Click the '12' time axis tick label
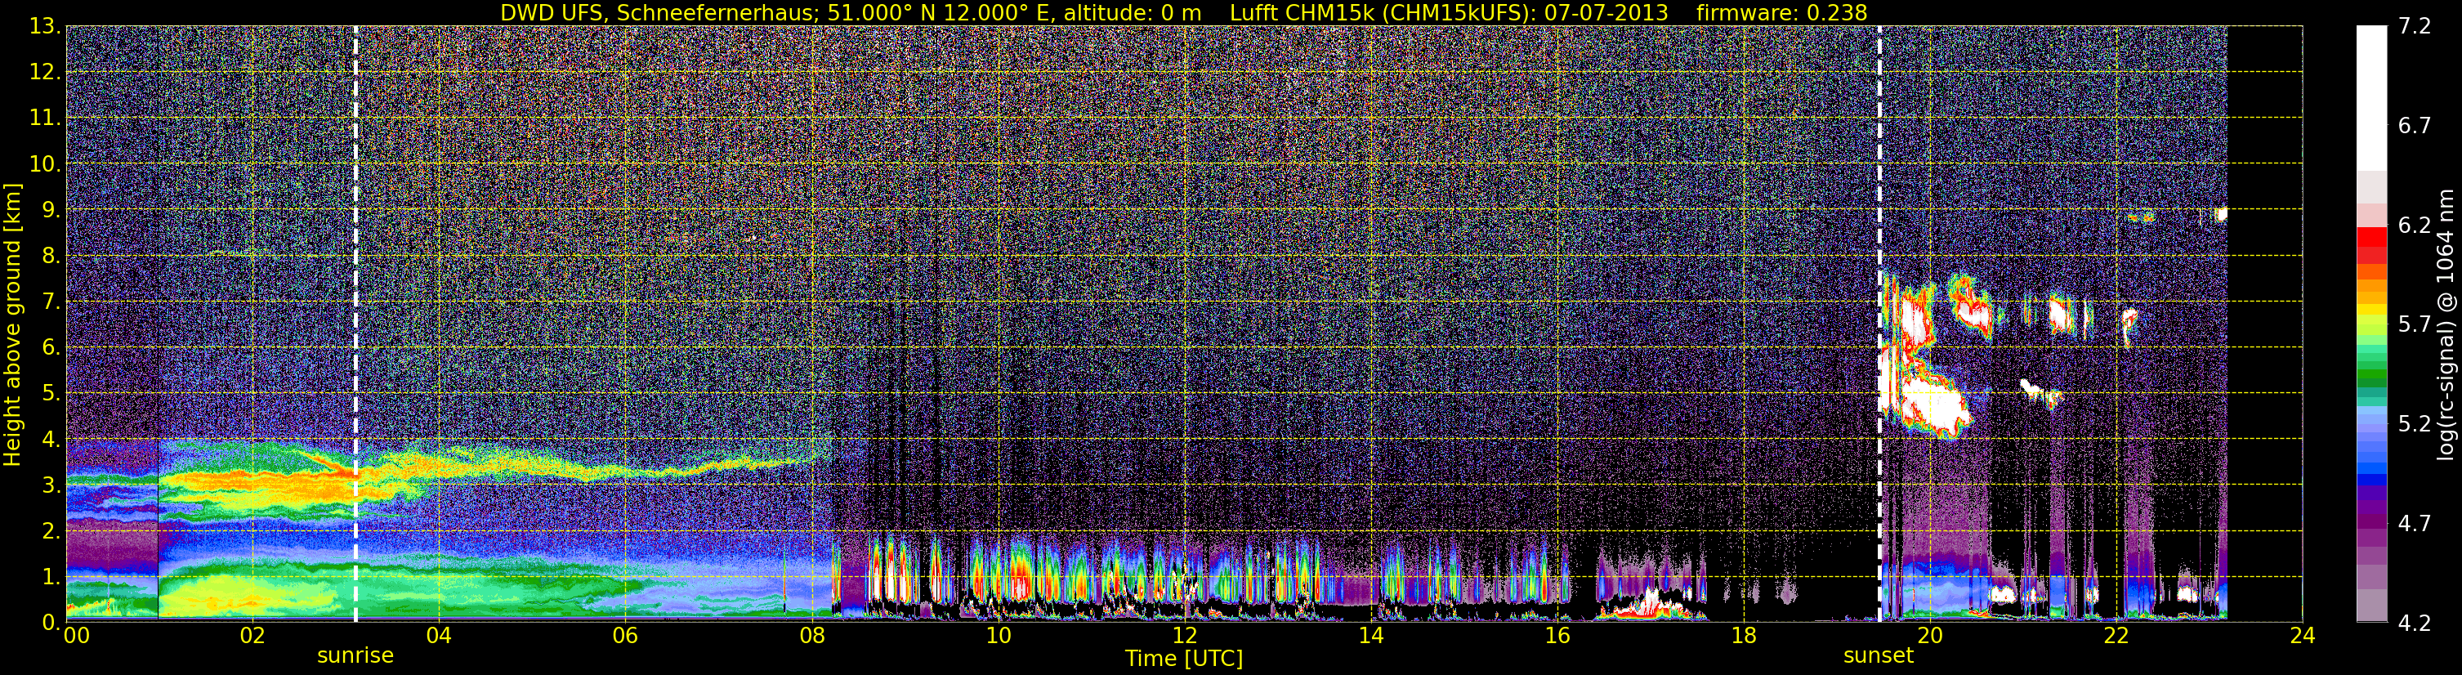This screenshot has height=675, width=2462. point(1184,637)
